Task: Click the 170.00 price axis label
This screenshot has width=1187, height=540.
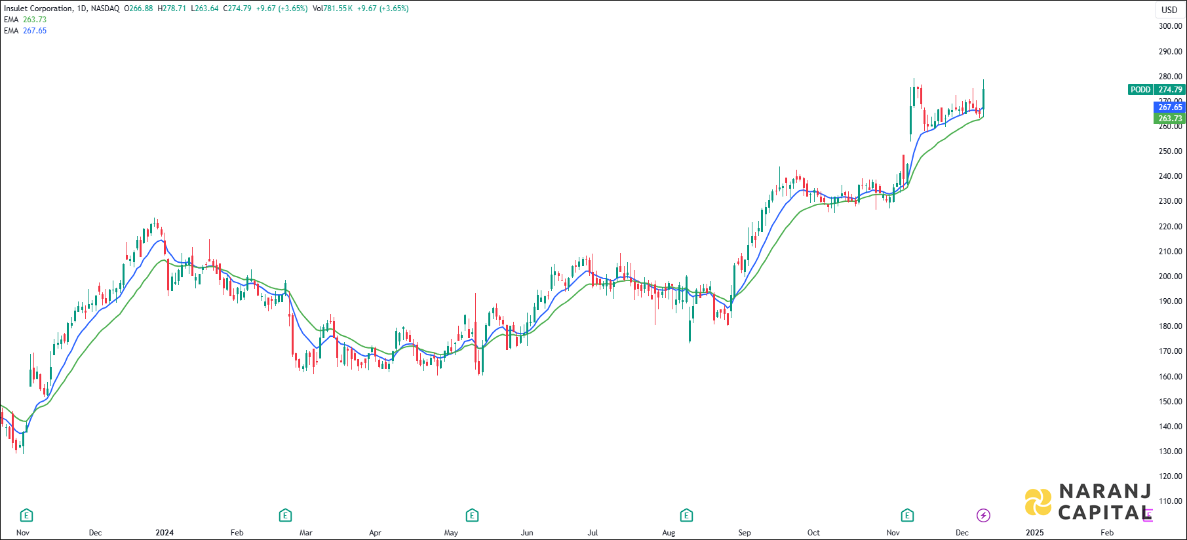Action: click(1170, 351)
